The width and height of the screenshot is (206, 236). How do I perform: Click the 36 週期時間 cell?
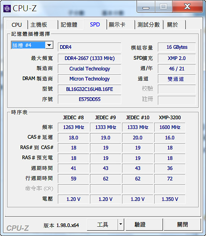pyautogui.click(x=170, y=168)
